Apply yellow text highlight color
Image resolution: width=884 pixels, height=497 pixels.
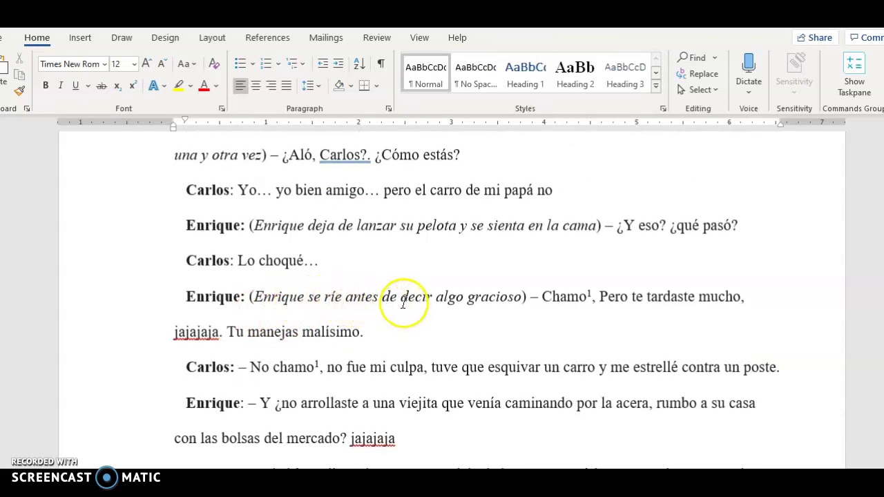coord(179,86)
